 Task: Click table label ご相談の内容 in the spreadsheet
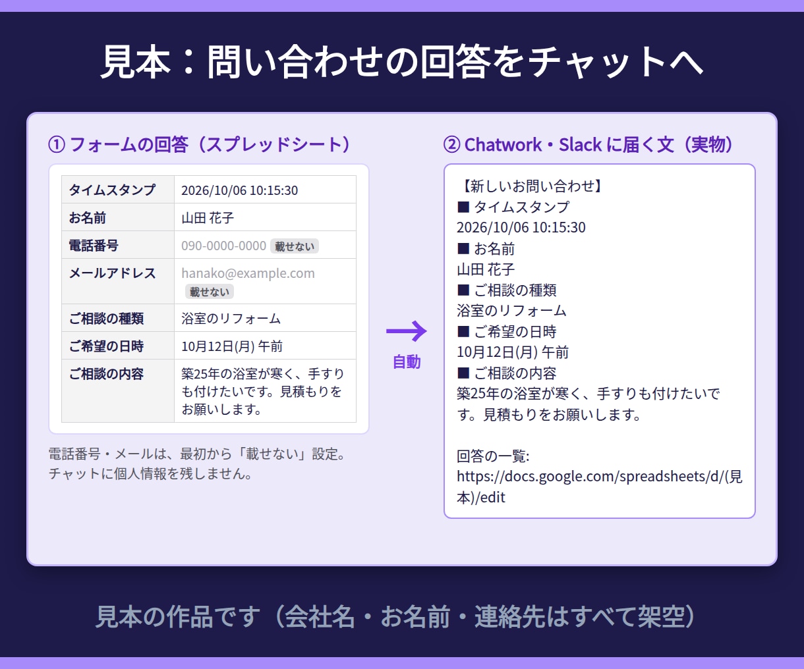pos(106,373)
